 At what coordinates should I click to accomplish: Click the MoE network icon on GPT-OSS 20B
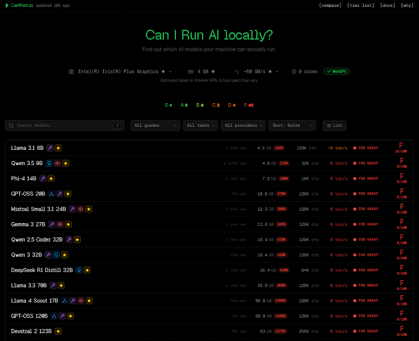pyautogui.click(x=51, y=194)
